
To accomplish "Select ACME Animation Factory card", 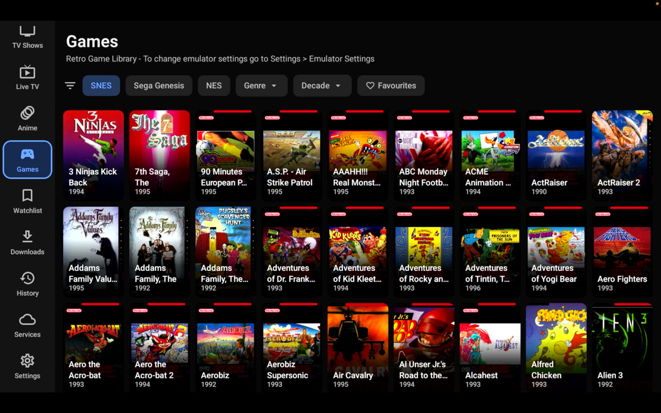I will [490, 155].
